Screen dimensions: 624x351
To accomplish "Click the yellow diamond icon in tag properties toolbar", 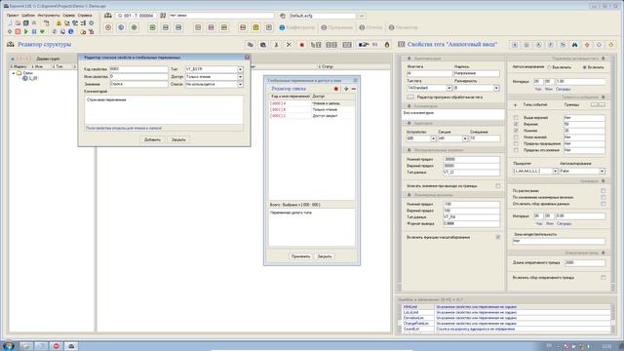I will 611,45.
